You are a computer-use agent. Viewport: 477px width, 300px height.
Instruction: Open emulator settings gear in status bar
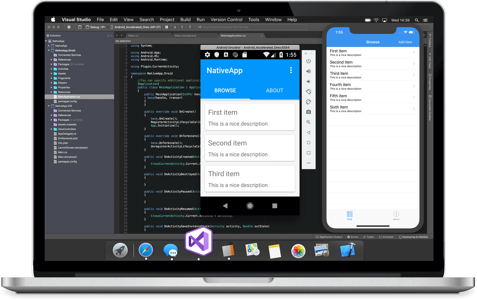[207, 55]
